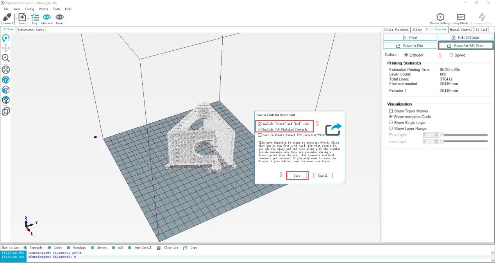Click the Save for SD Print button
This screenshot has width=495, height=263.
pyautogui.click(x=465, y=46)
